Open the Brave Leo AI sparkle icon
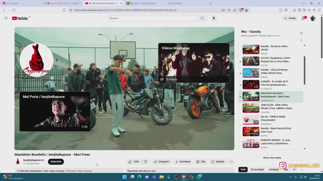This screenshot has height=181, width=323. click(x=309, y=10)
